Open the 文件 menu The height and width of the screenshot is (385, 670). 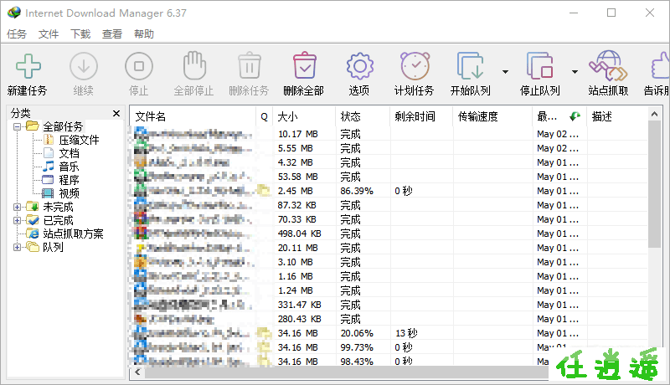(49, 33)
